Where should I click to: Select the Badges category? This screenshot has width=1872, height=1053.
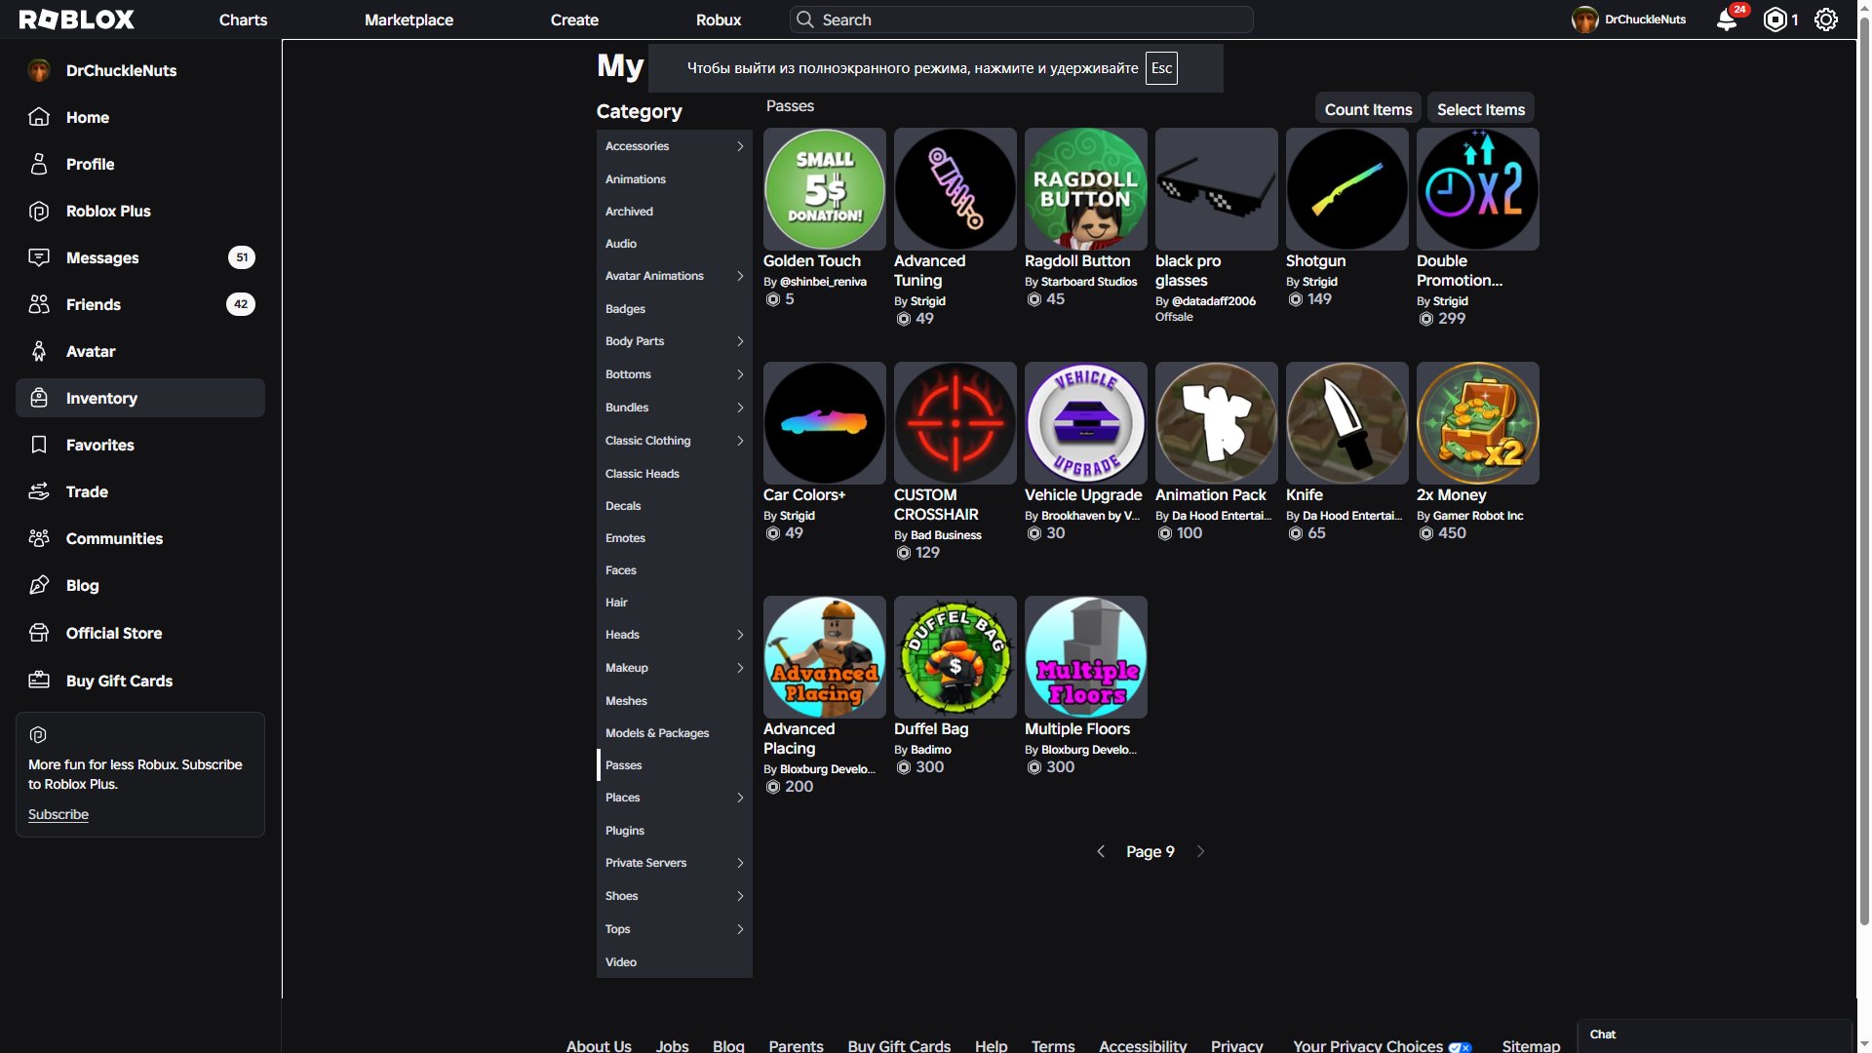(x=675, y=309)
